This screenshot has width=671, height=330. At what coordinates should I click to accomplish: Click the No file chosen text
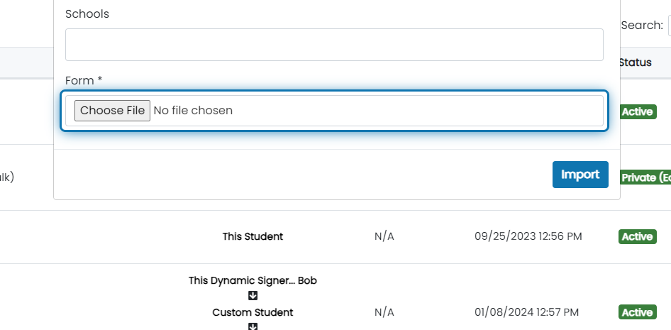click(x=193, y=111)
